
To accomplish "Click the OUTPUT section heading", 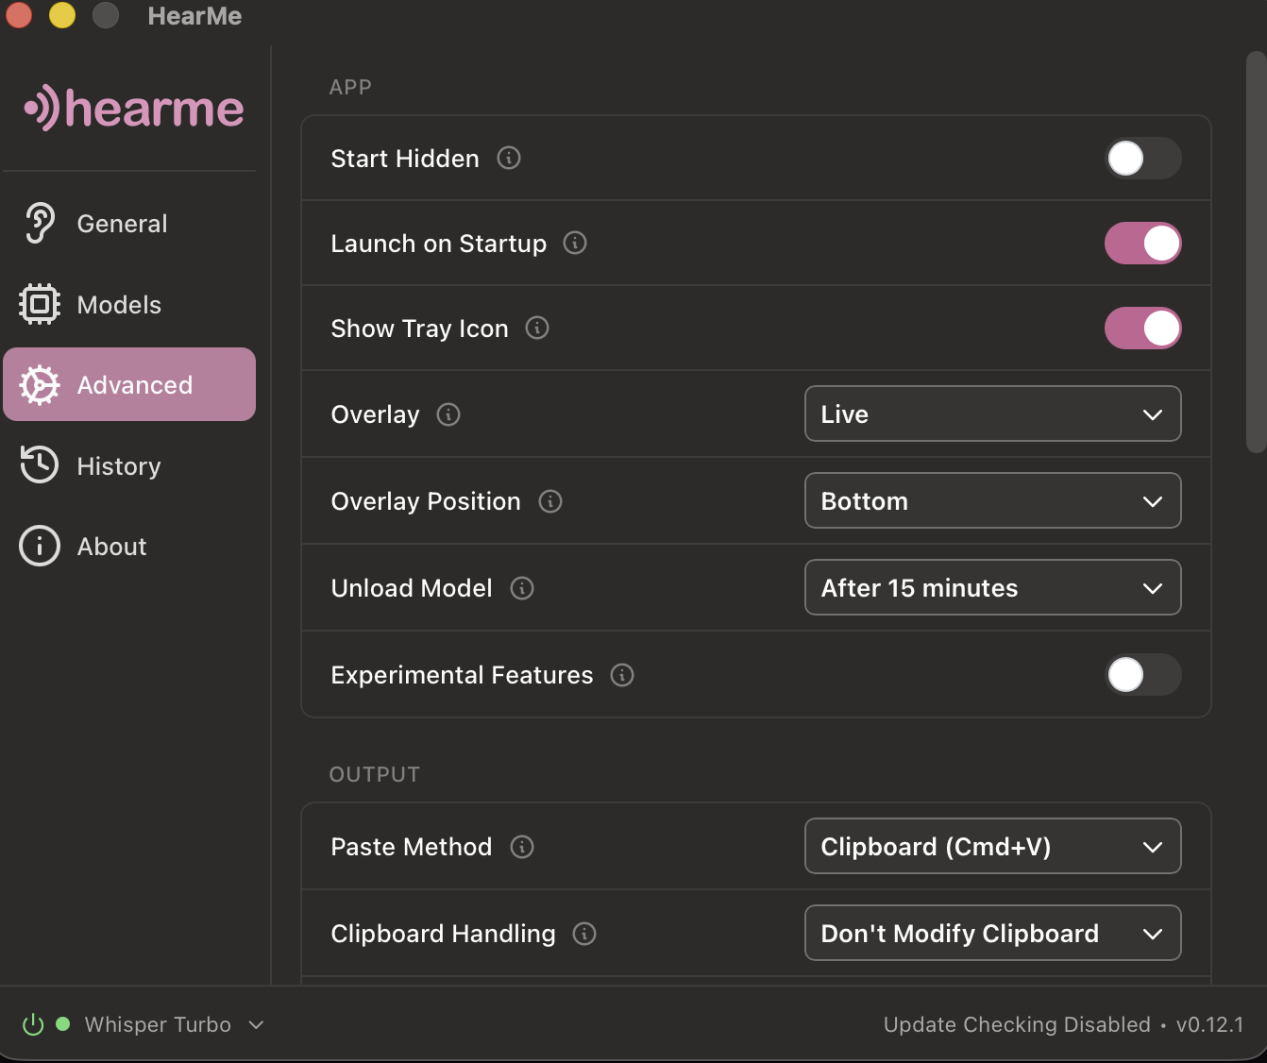I will click(x=374, y=774).
